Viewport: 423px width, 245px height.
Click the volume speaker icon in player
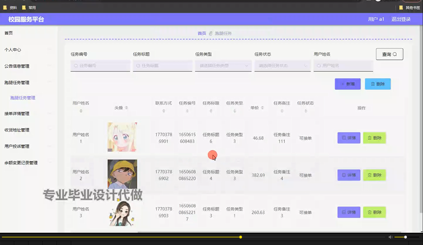click(x=391, y=237)
